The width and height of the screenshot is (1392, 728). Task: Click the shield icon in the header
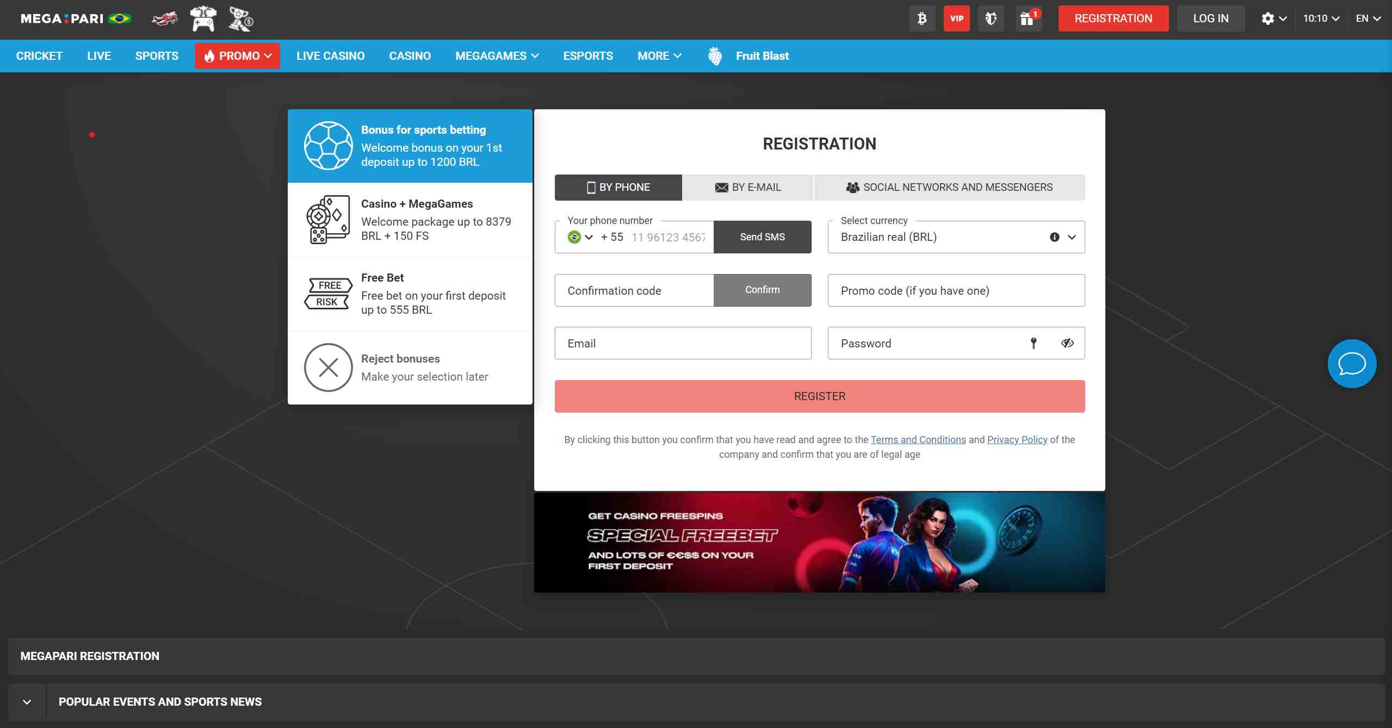click(991, 18)
